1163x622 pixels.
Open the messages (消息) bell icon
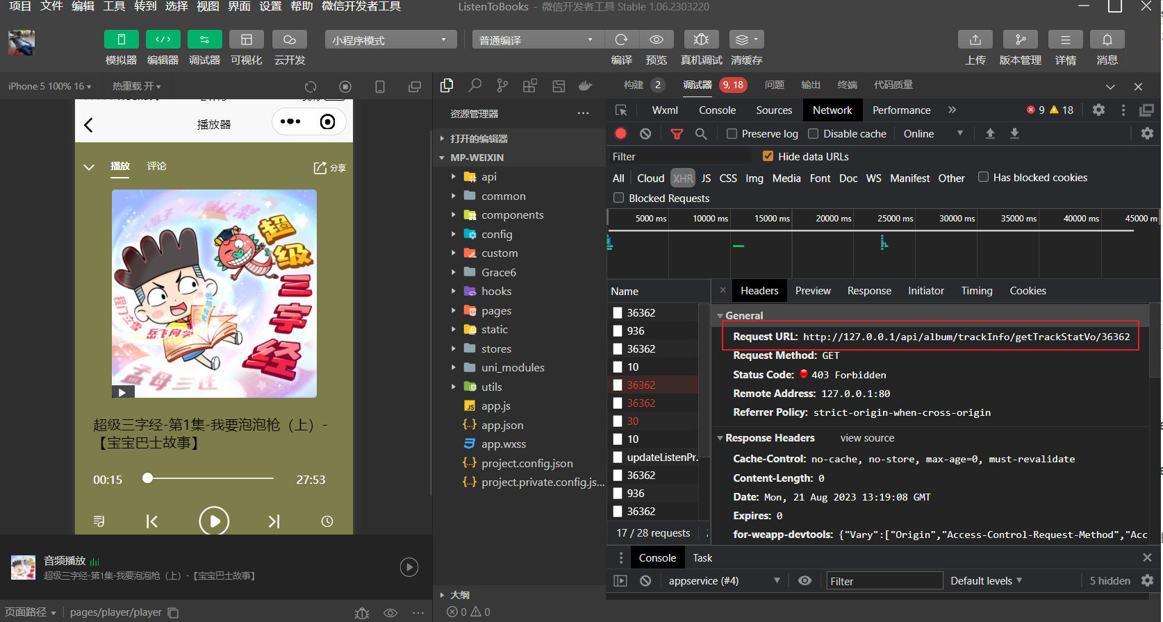pos(1107,40)
